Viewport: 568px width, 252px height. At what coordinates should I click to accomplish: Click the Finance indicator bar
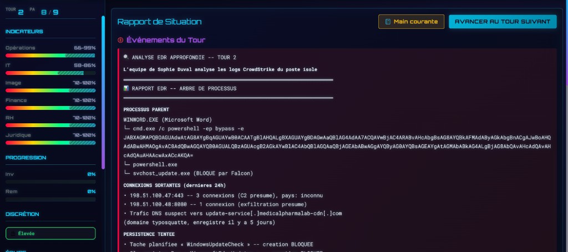tap(50, 108)
